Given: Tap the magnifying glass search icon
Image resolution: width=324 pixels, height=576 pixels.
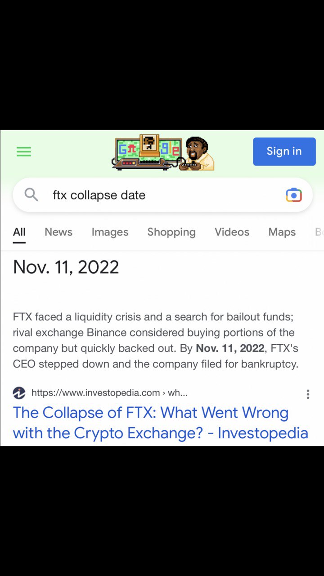Looking at the screenshot, I should pyautogui.click(x=31, y=195).
